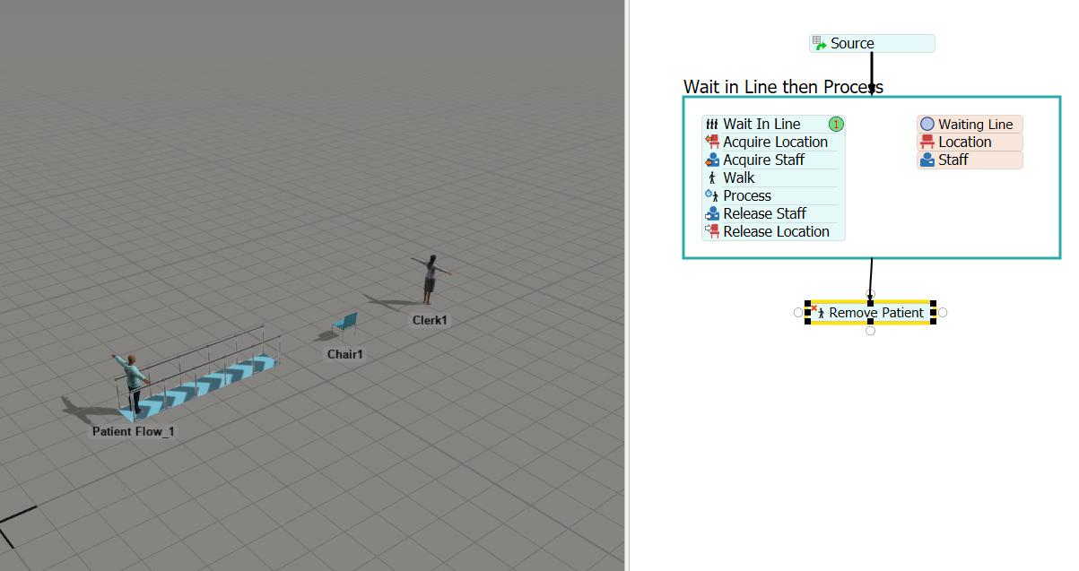Image resolution: width=1079 pixels, height=571 pixels.
Task: Click the Walk activity icon
Action: [712, 177]
